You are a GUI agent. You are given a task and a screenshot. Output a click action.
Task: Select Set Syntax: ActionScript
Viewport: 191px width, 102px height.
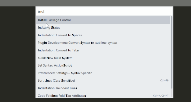[x=103, y=65]
